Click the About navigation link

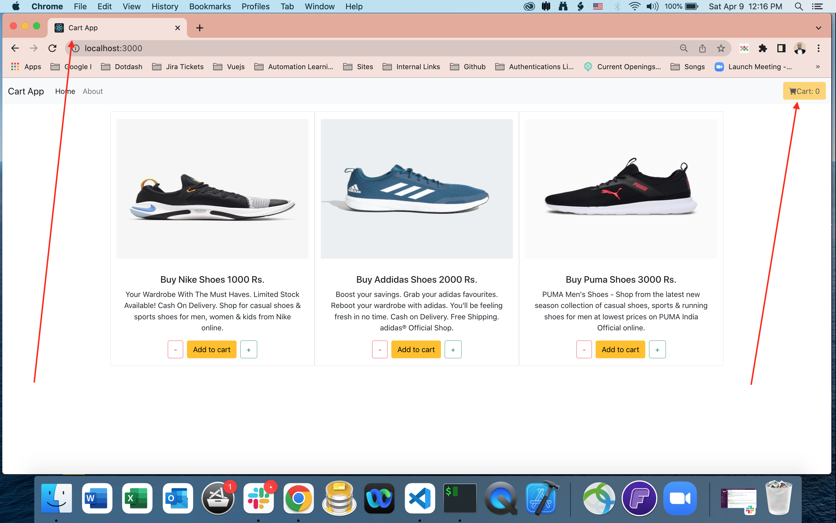coord(93,91)
